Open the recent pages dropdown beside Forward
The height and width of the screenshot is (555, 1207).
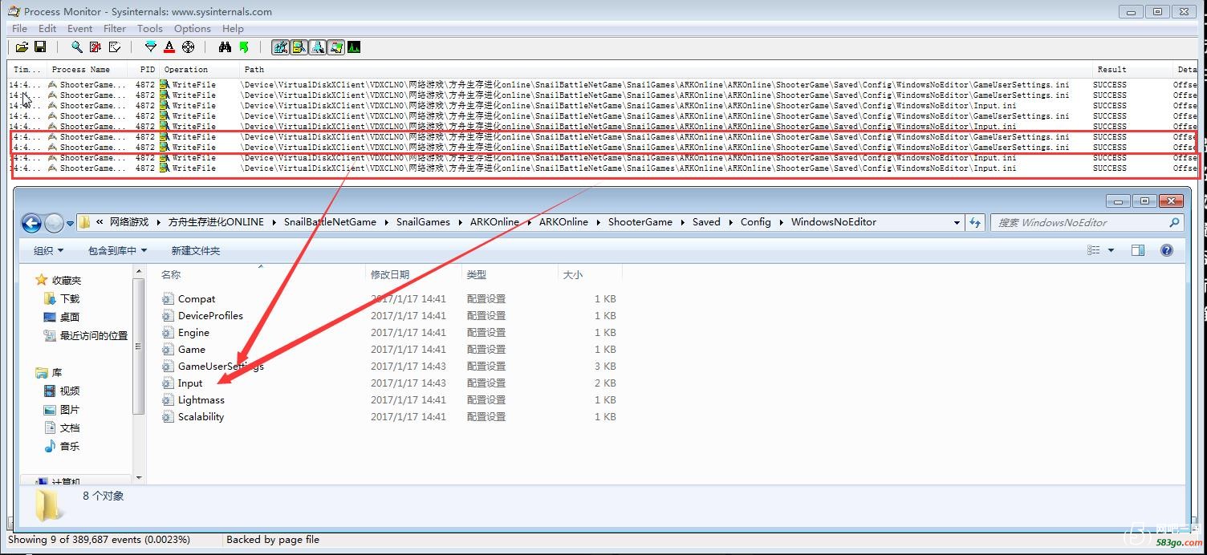point(70,223)
